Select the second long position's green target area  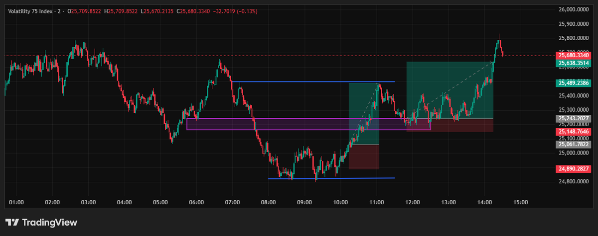tap(450, 90)
